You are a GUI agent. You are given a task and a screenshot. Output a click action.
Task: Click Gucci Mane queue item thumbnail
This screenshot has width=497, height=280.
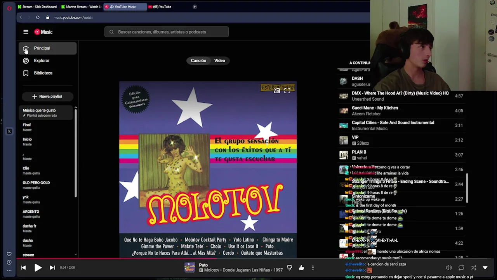coord(344,111)
